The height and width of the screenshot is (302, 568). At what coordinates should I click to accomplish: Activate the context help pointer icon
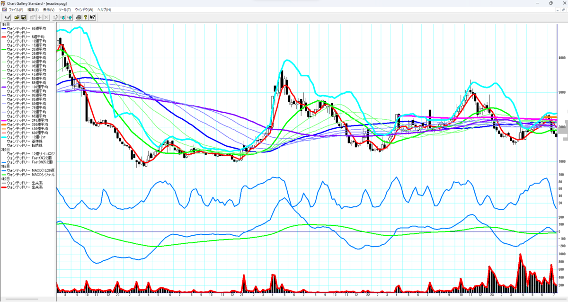(92, 18)
